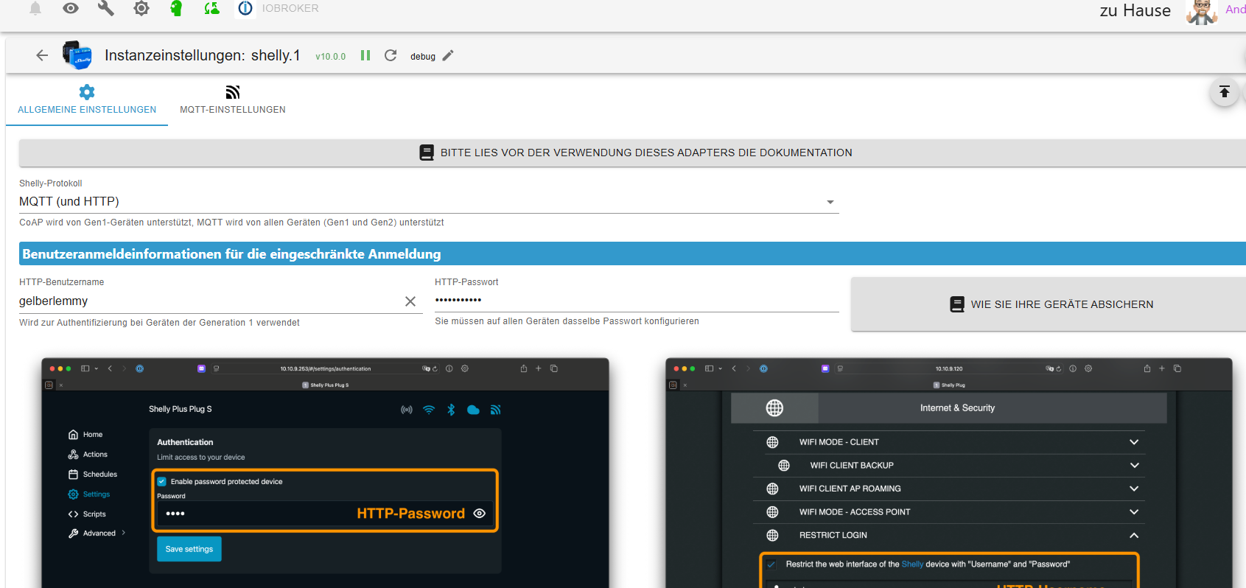Click the CoAP wird von Gen1-Geräten hint
This screenshot has height=588, width=1246.
coord(231,223)
